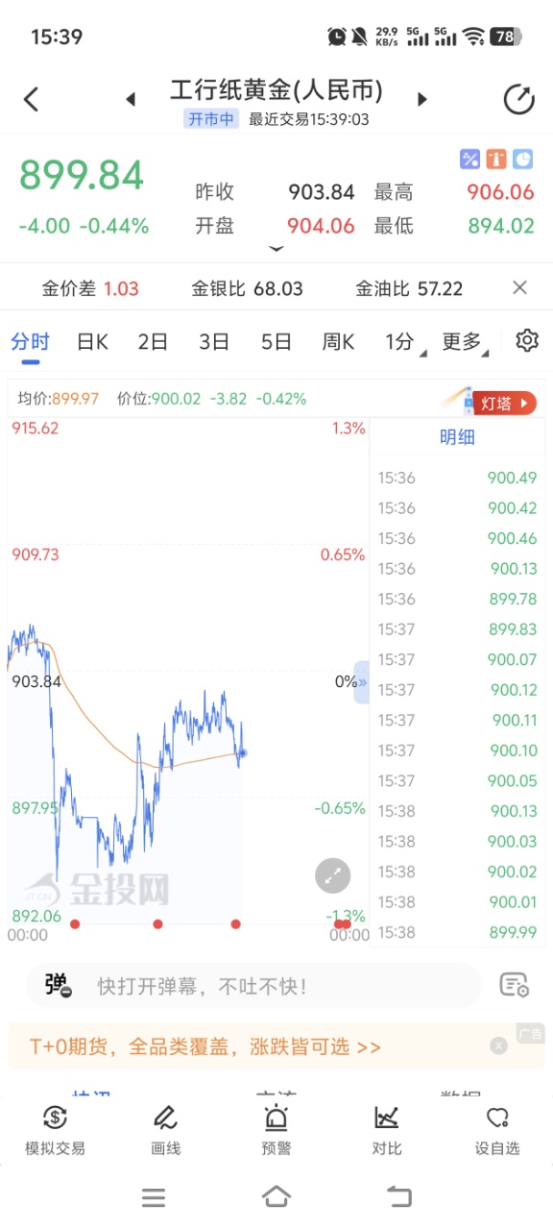553x1230 pixels.
Task: Tap the alarm clock status bar icon
Action: click(337, 37)
